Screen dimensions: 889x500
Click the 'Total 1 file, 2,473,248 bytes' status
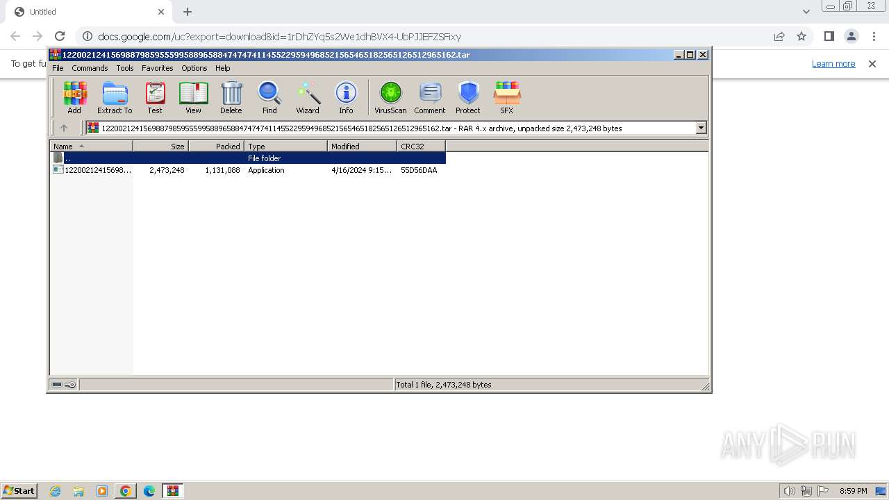(443, 385)
